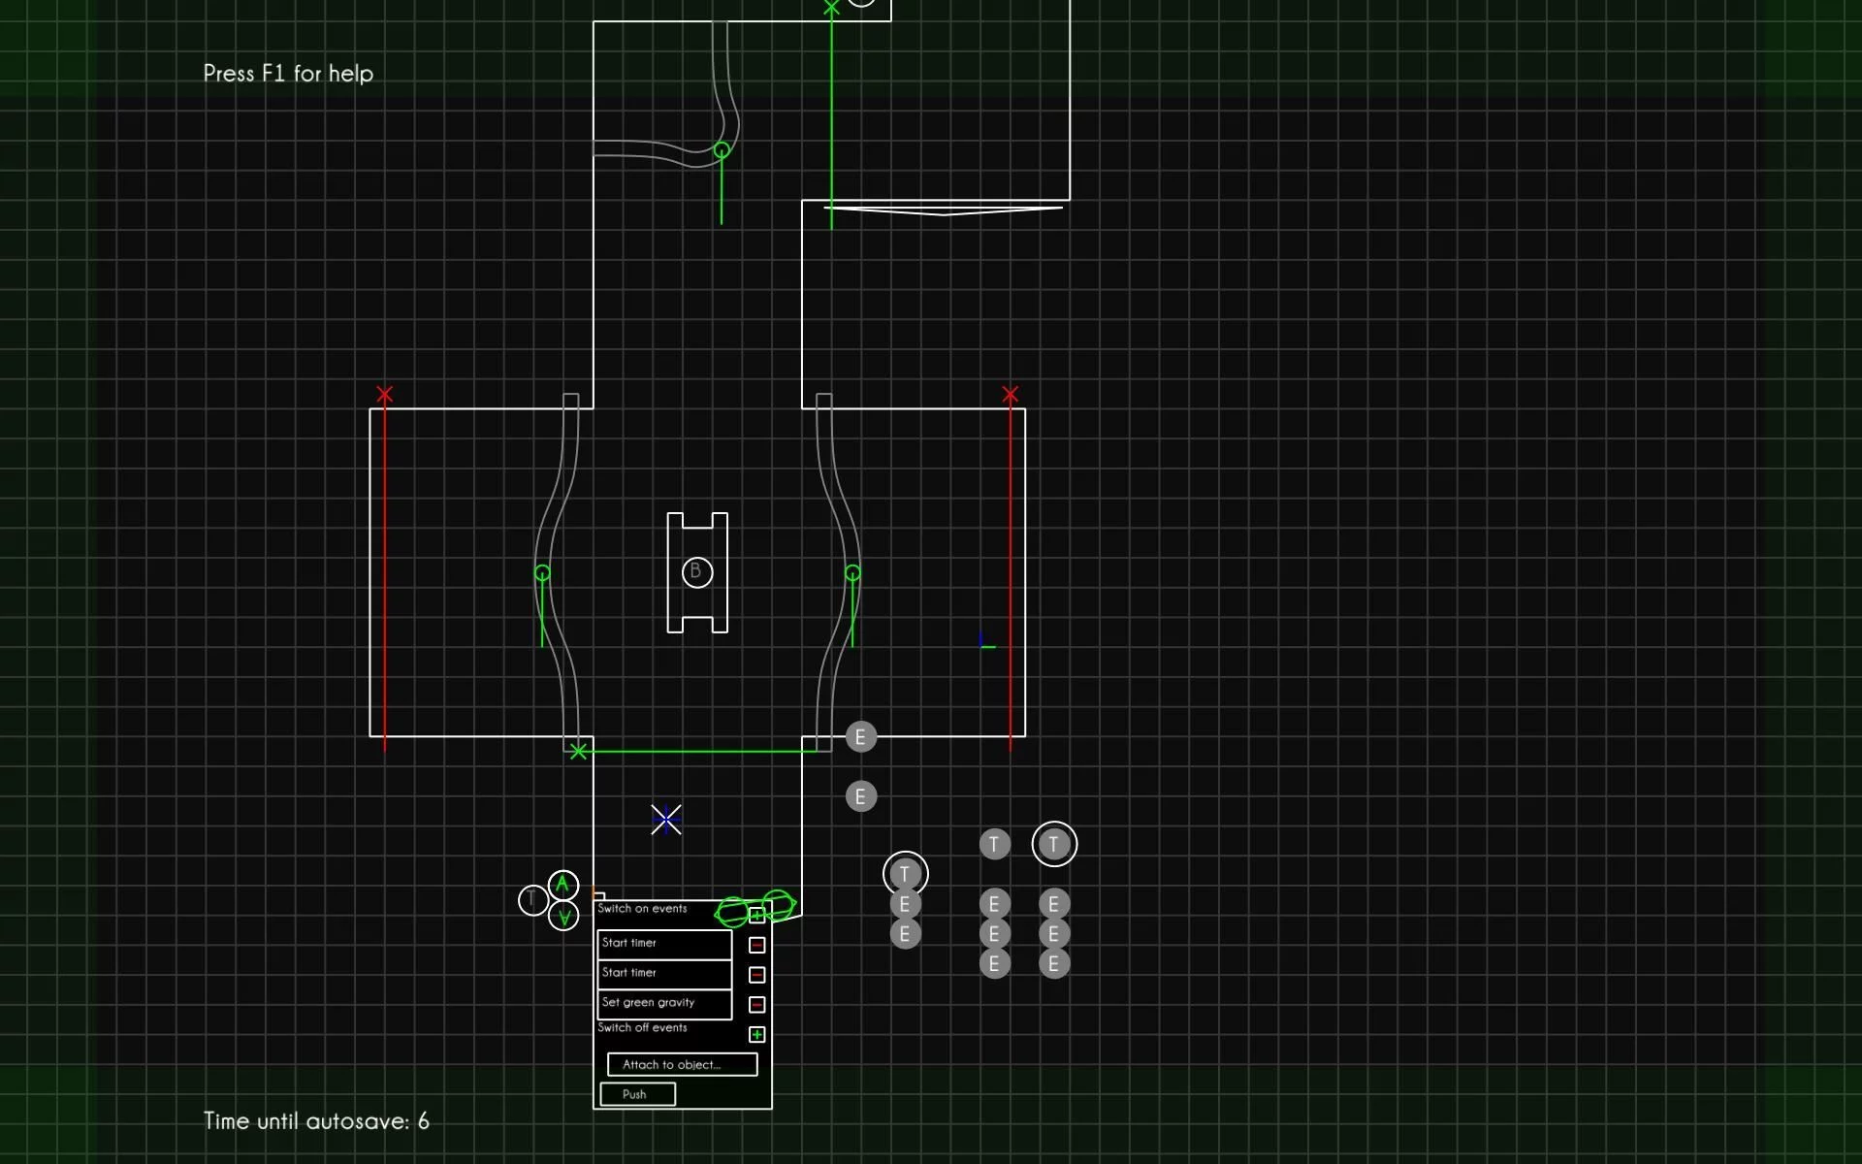Viewport: 1862px width, 1164px height.
Task: Click the B marker inside the center block
Action: (696, 572)
